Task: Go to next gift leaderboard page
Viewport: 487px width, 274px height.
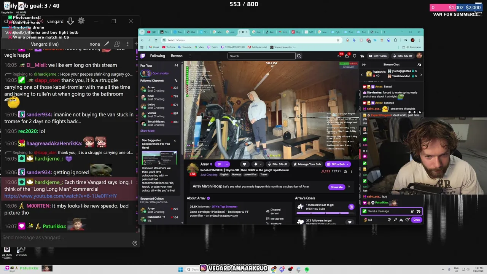Action: point(421,75)
